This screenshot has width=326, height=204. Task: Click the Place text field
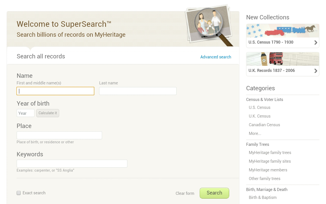[59, 135]
